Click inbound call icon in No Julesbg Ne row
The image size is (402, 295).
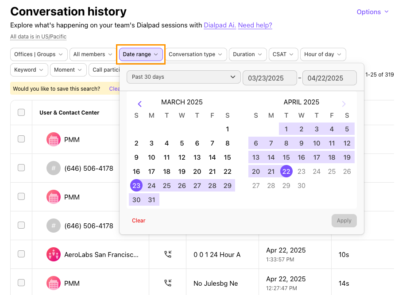click(168, 283)
